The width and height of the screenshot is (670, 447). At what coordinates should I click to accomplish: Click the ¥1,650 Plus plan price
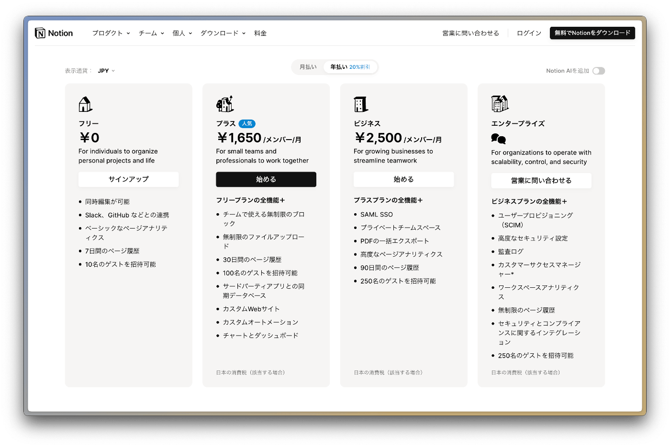239,138
